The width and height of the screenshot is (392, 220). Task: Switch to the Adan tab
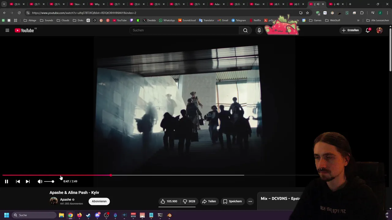click(x=217, y=4)
